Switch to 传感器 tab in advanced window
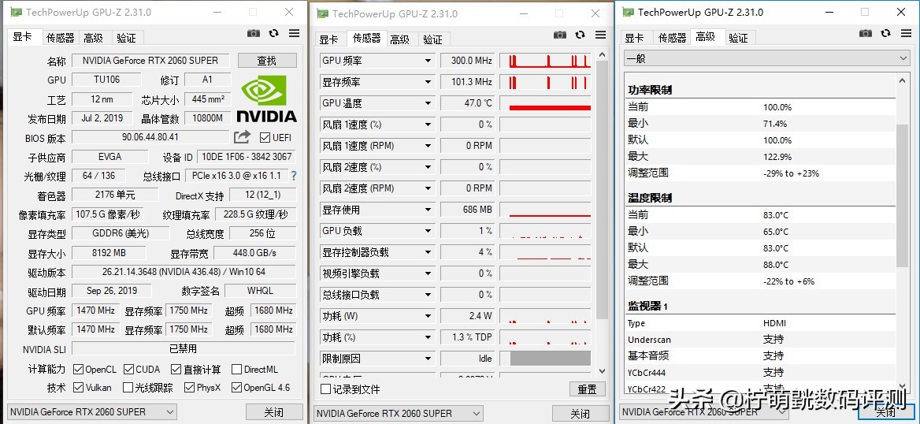Viewport: 920px width, 424px height. [672, 38]
